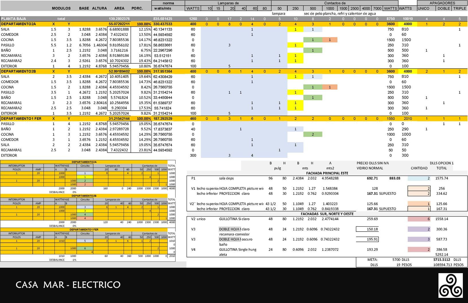The height and width of the screenshot is (303, 468).
Task: Click area total cell '55.07292211'
Action: 119,24
